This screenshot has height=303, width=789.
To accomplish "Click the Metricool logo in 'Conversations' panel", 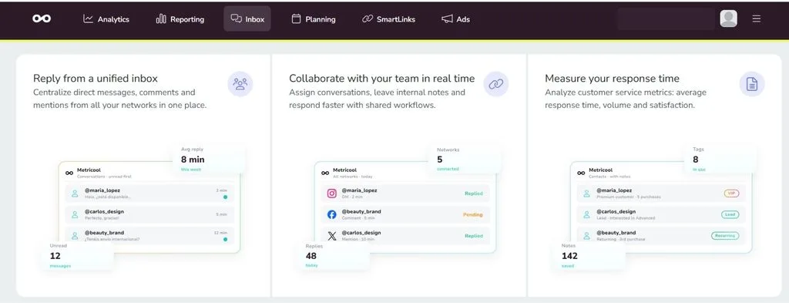I will 69,173.
